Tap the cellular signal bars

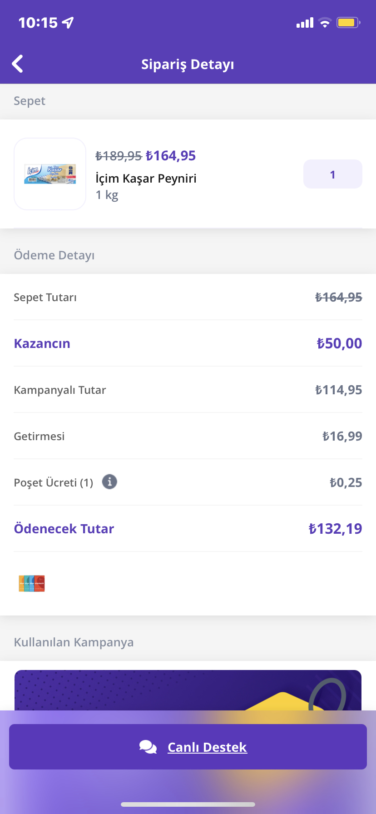305,23
